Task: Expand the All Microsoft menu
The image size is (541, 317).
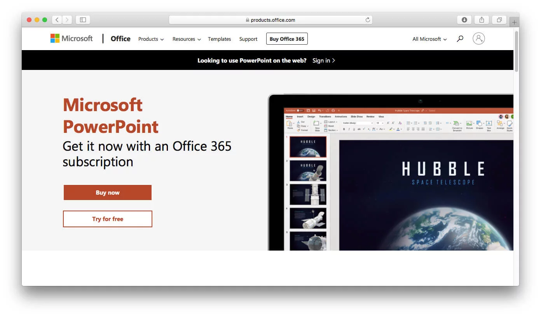Action: [429, 39]
